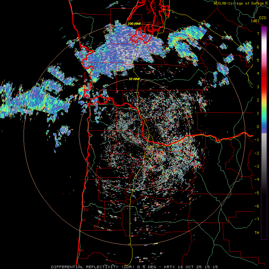Click the '3' label on the color scale
Screen dimensions: 269x269
point(258,87)
